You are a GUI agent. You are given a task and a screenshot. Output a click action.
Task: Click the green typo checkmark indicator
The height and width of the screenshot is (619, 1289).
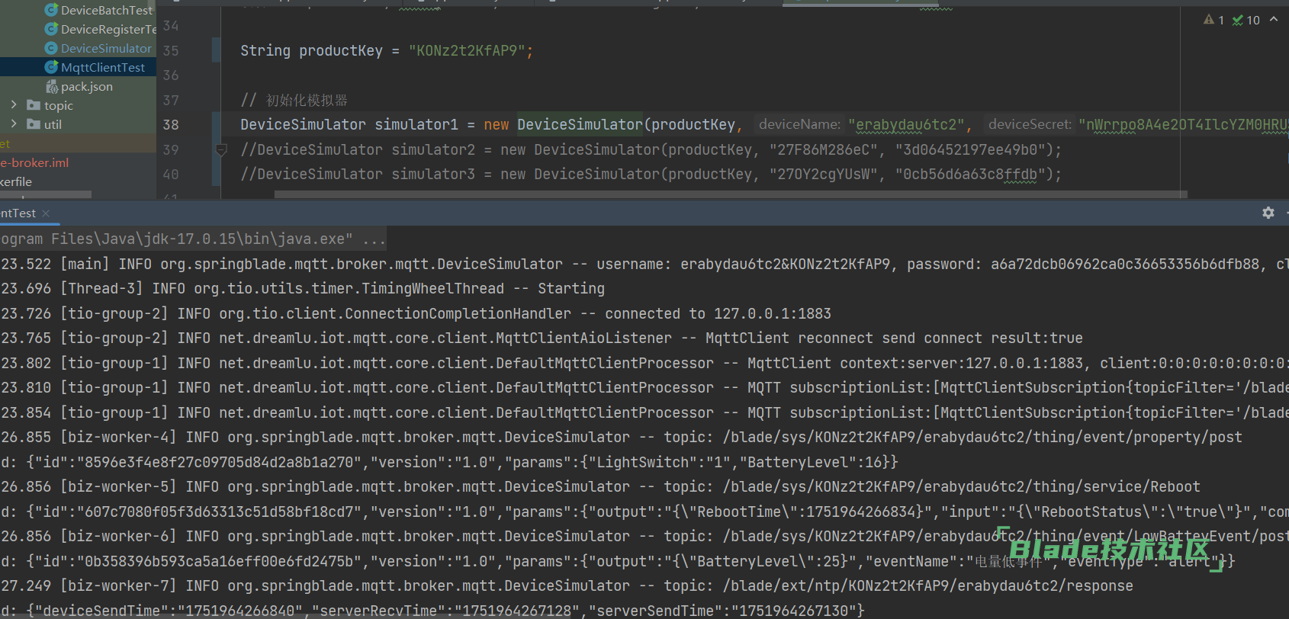1238,20
